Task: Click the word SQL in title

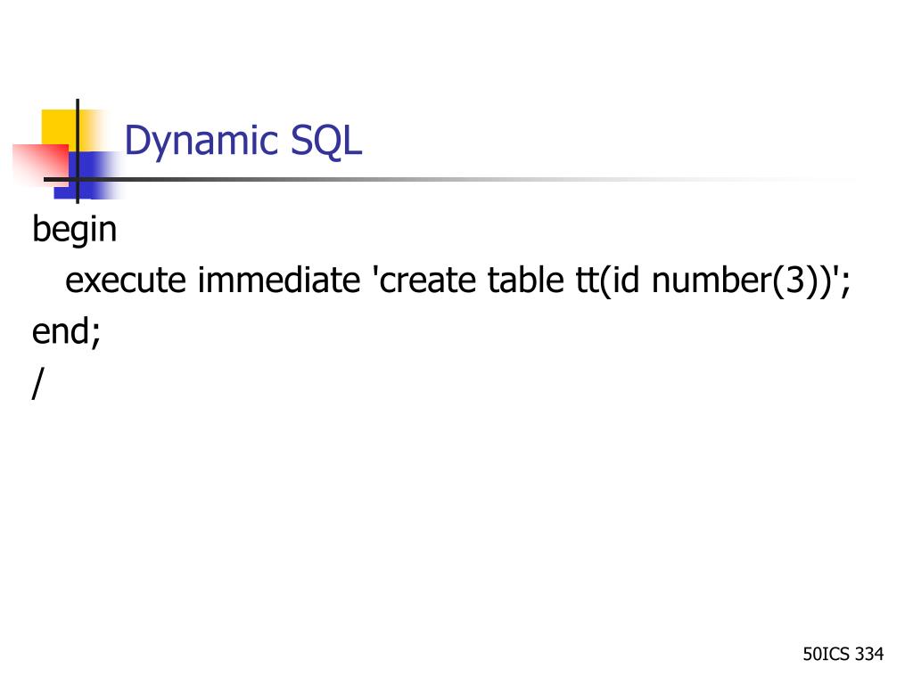Action: click(326, 140)
